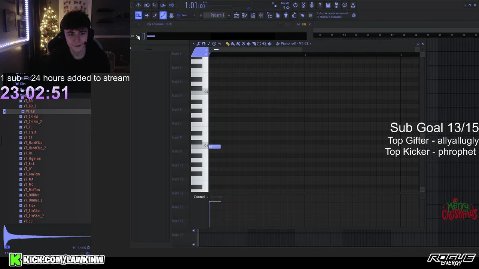Open the piano roll options arrow menu

pos(193,44)
